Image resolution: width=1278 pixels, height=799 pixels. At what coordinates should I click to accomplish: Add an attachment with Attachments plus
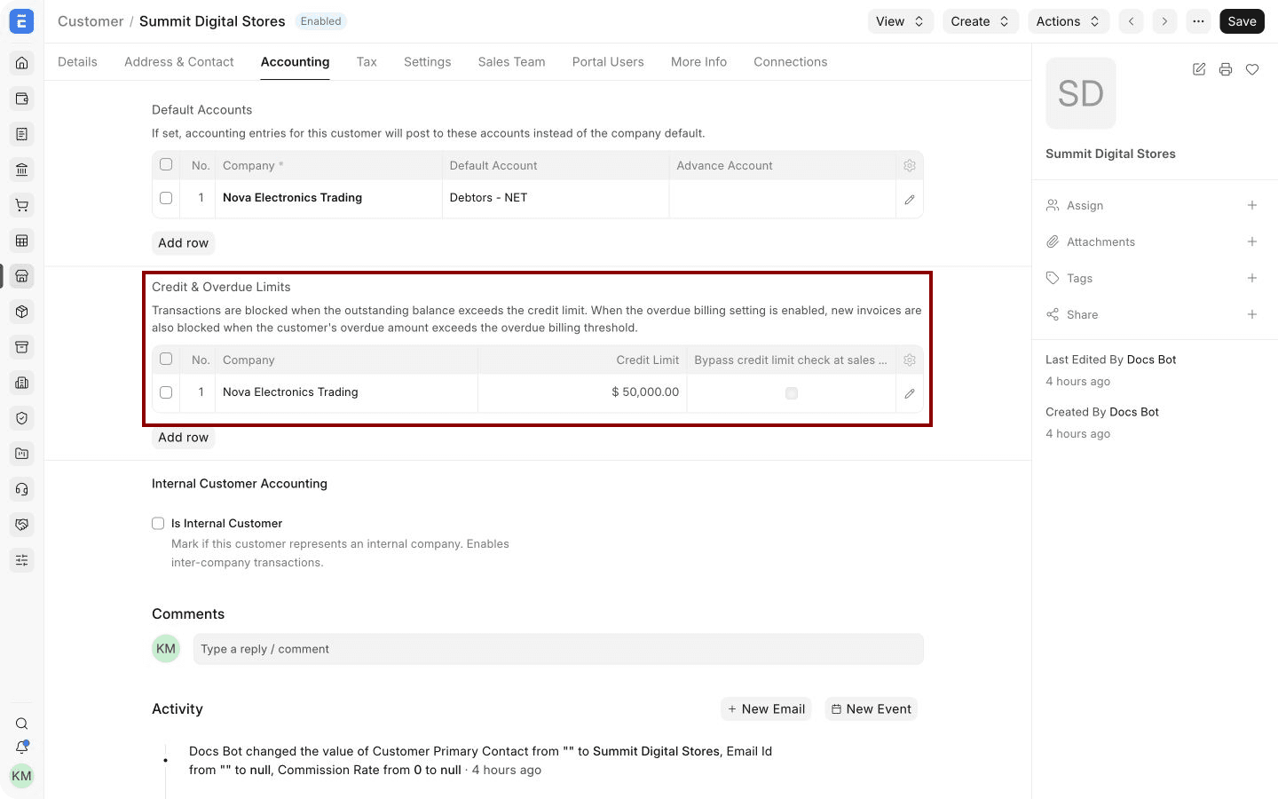click(x=1252, y=241)
